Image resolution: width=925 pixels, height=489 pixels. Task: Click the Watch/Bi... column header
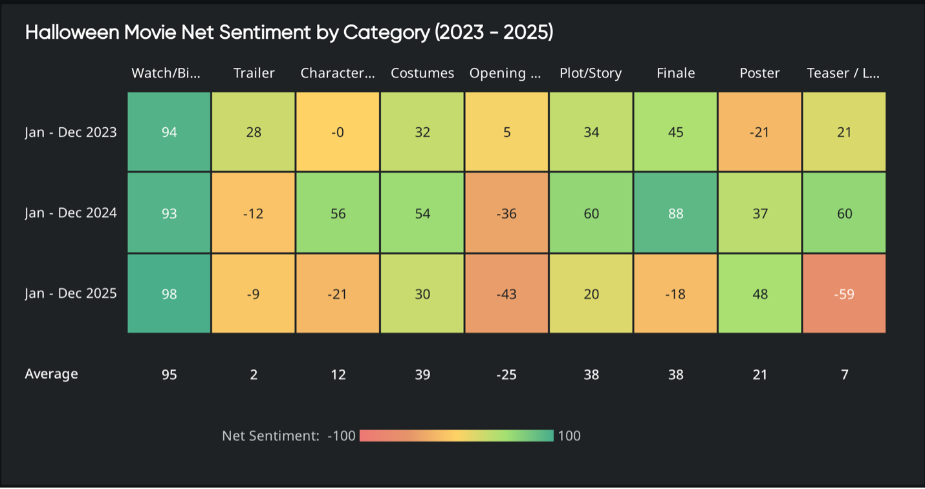click(x=166, y=73)
